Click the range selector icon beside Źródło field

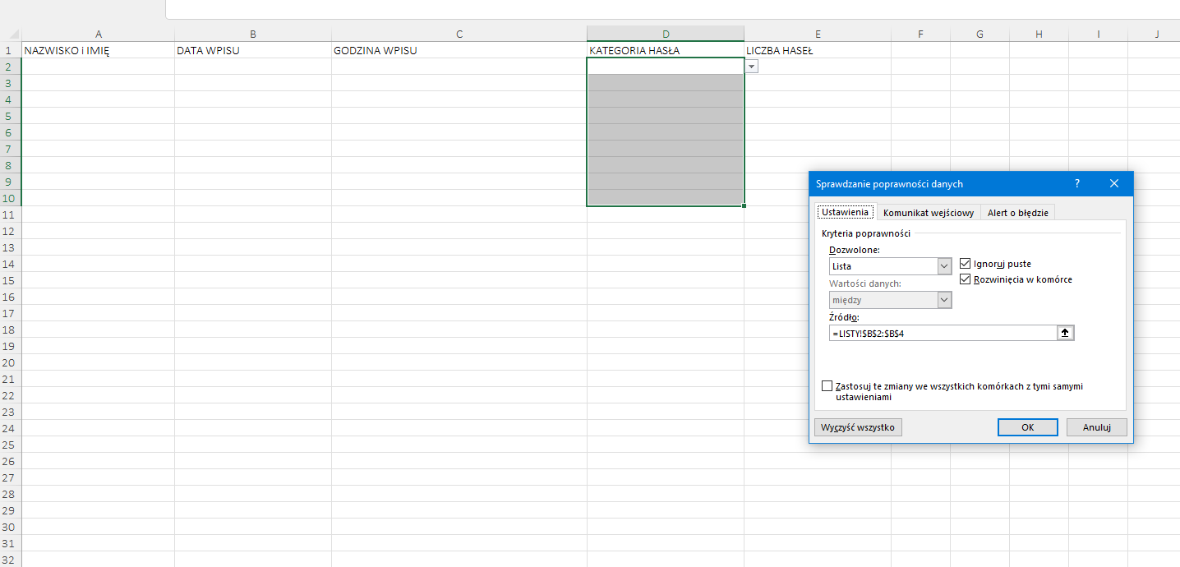[x=1066, y=333]
